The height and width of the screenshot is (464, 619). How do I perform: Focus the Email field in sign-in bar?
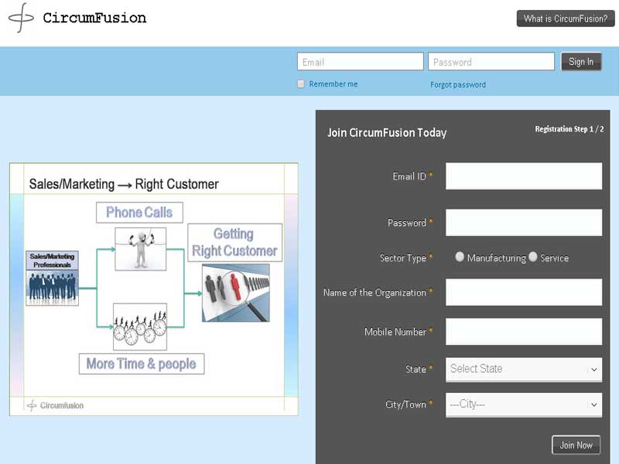360,62
